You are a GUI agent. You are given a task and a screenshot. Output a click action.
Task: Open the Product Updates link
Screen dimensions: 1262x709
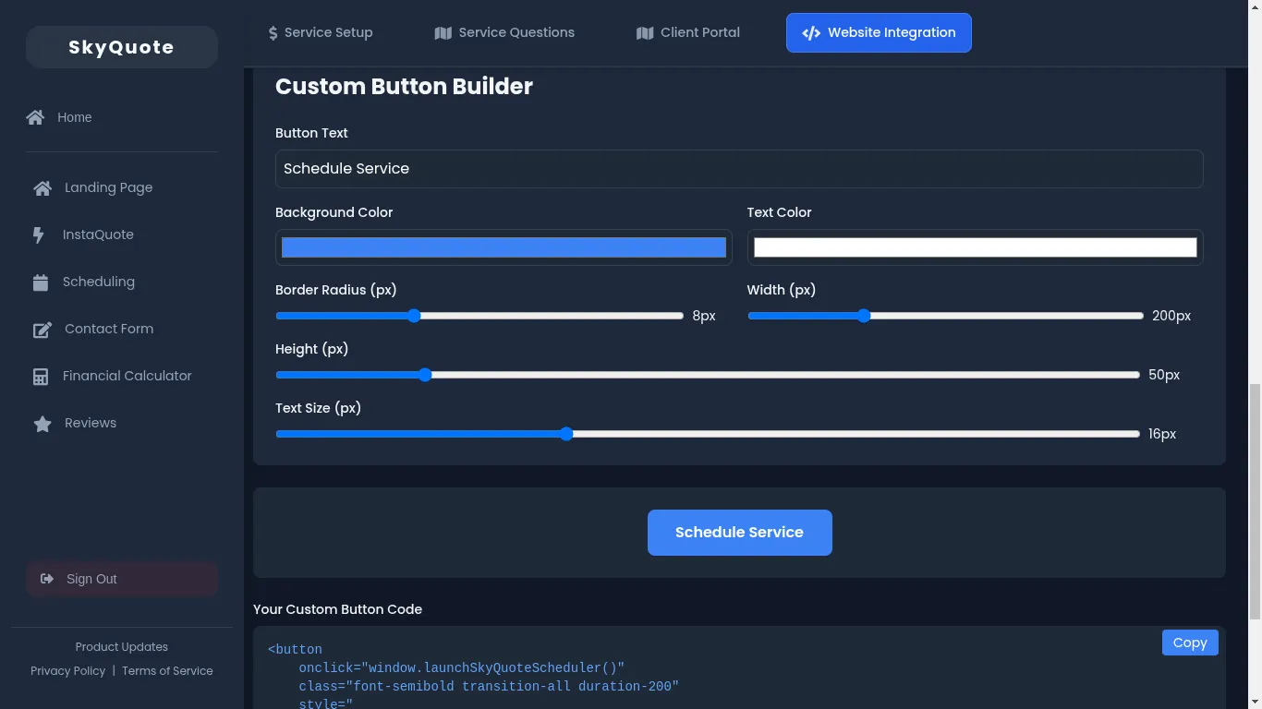pyautogui.click(x=122, y=647)
